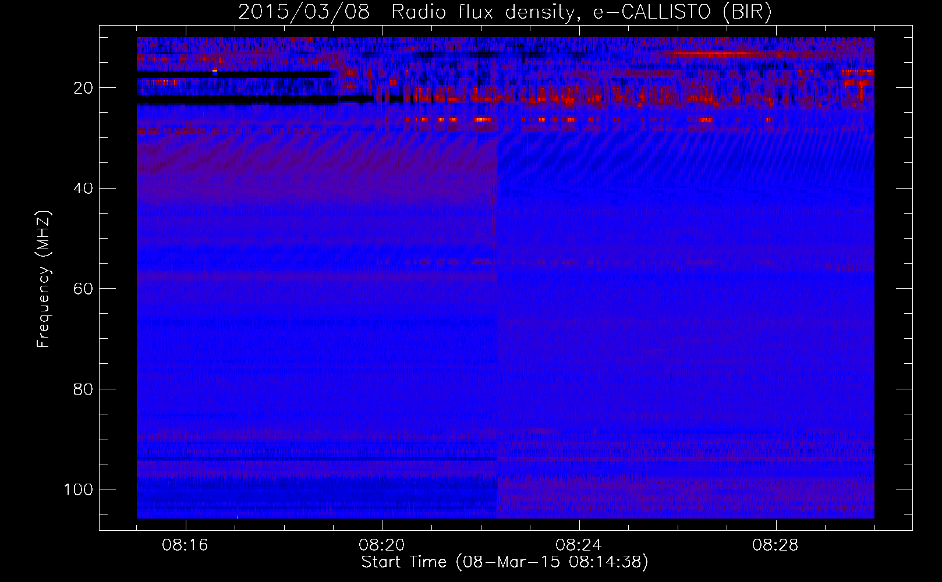
Task: Click the 20 MHz frequency tick label
Action: click(83, 88)
